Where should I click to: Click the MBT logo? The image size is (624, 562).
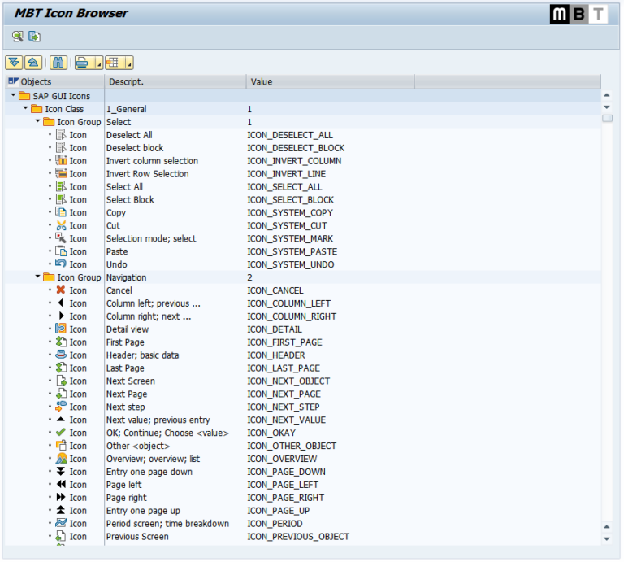pos(578,15)
